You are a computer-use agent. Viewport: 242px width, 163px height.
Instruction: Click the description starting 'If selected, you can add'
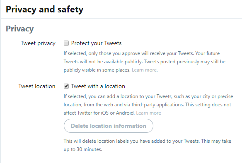click(x=148, y=105)
